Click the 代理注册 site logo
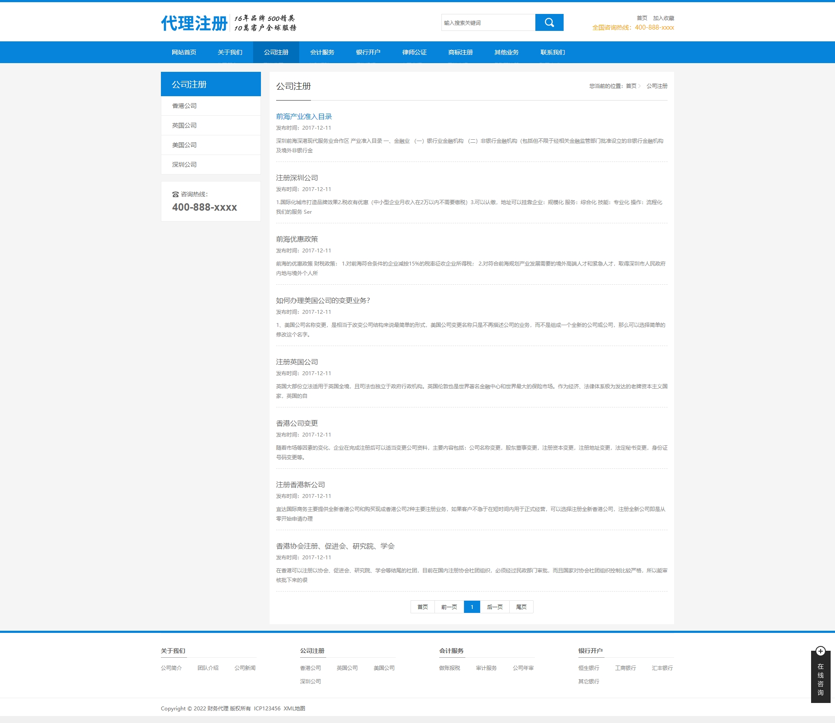 coord(194,23)
